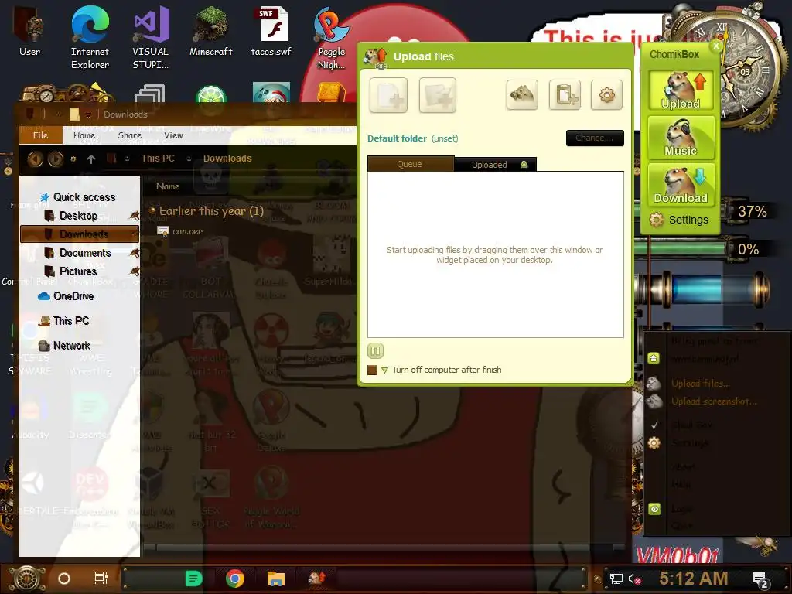
Task: Click the Cortana circle on taskbar
Action: (x=64, y=579)
